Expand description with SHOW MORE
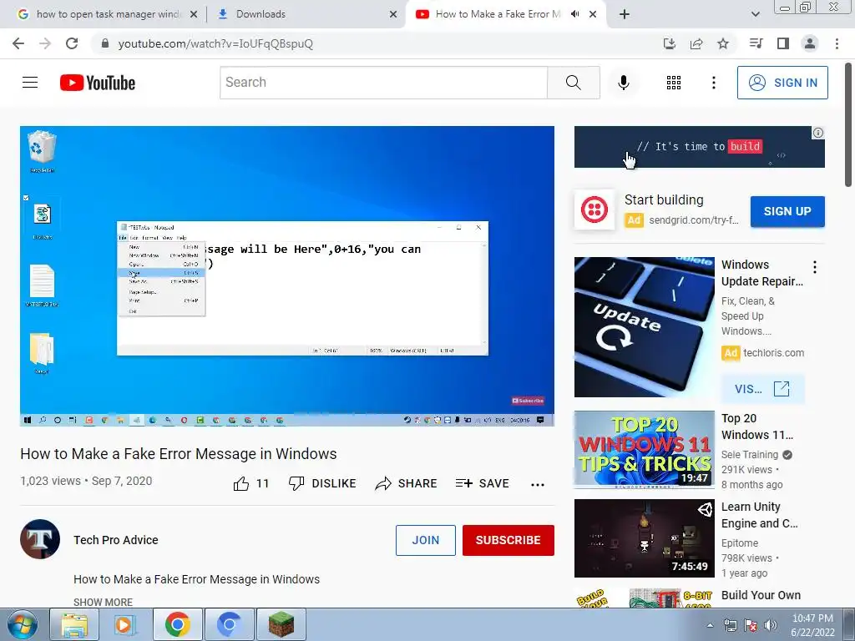The height and width of the screenshot is (641, 855). [x=103, y=602]
